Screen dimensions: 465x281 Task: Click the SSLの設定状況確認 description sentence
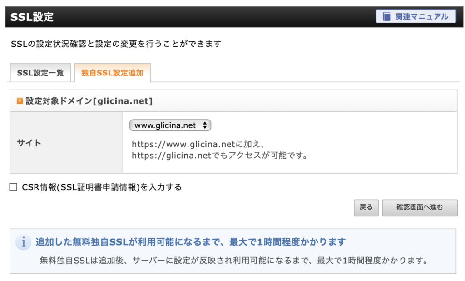[116, 44]
